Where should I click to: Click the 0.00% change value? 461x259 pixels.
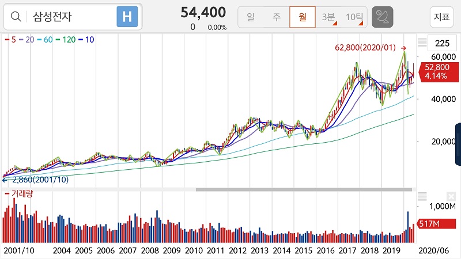click(217, 27)
